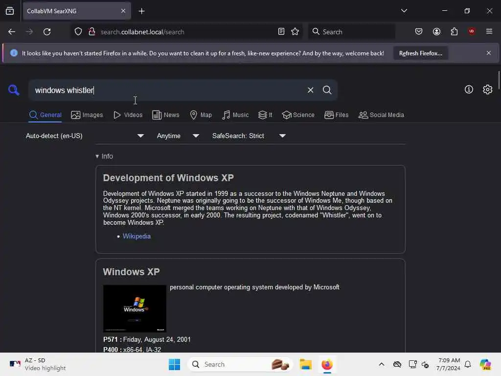
Task: Open the Windows Start menu
Action: pos(175,364)
